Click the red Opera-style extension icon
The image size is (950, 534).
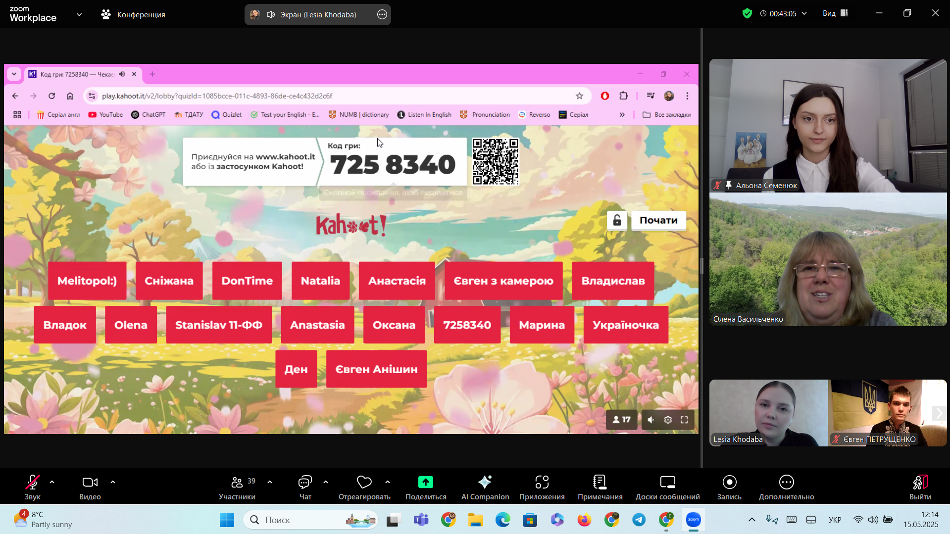coord(605,96)
